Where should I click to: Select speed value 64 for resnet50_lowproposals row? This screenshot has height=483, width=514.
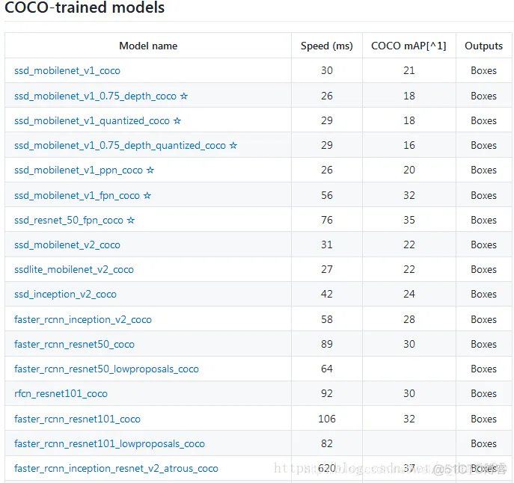(x=327, y=369)
